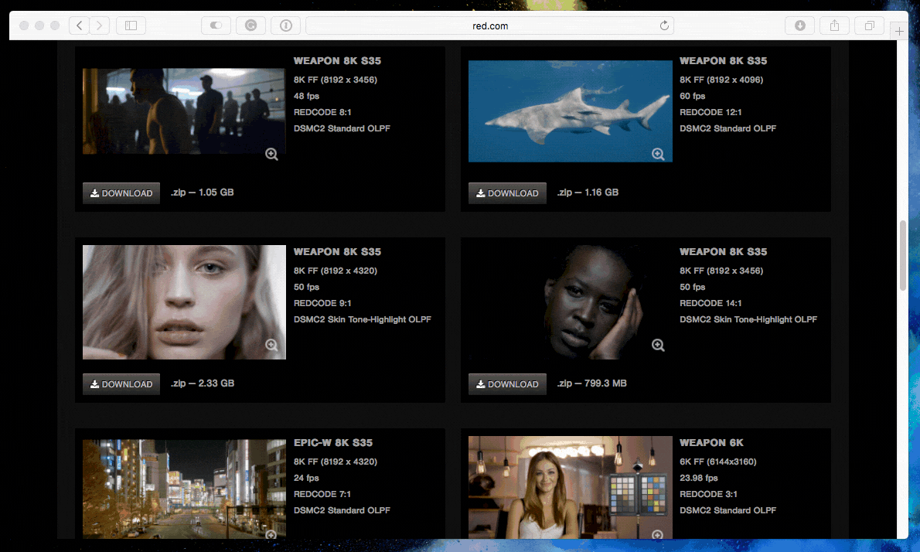Open the info extension icon in toolbar
The height and width of the screenshot is (552, 920).
pyautogui.click(x=286, y=26)
